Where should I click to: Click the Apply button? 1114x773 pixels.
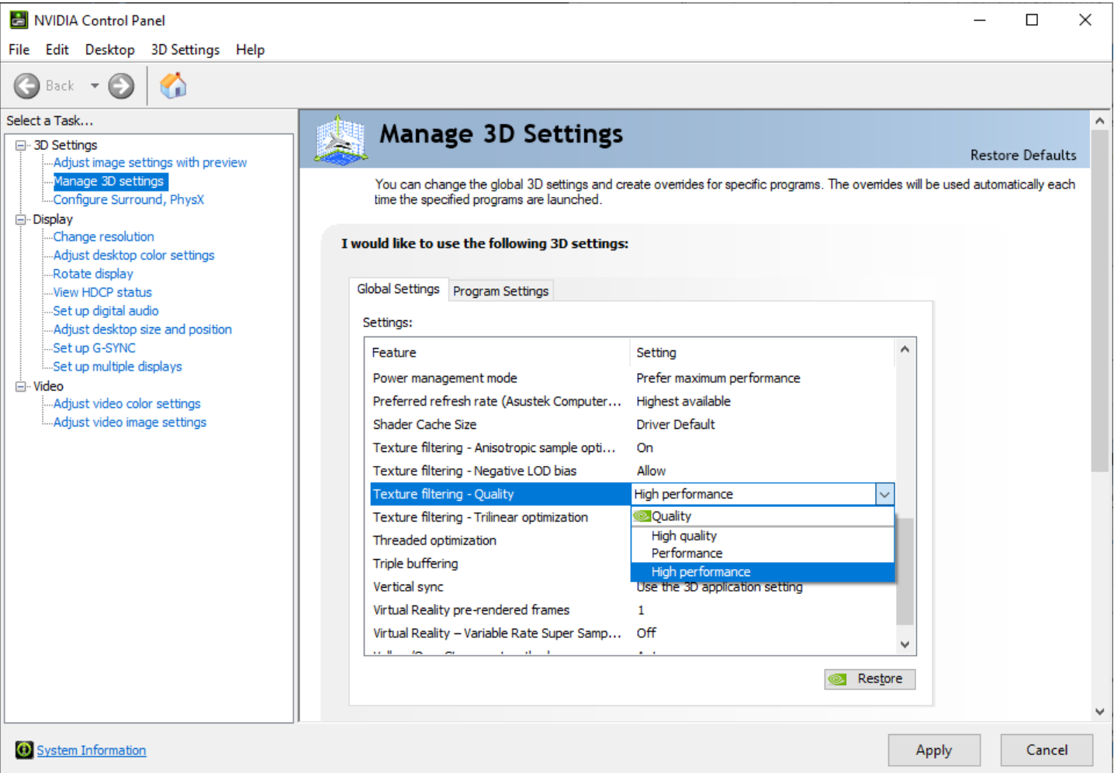point(933,750)
